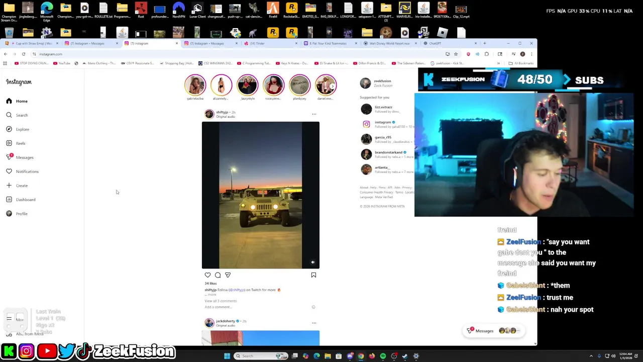Open the floating Messages button

pos(494,331)
